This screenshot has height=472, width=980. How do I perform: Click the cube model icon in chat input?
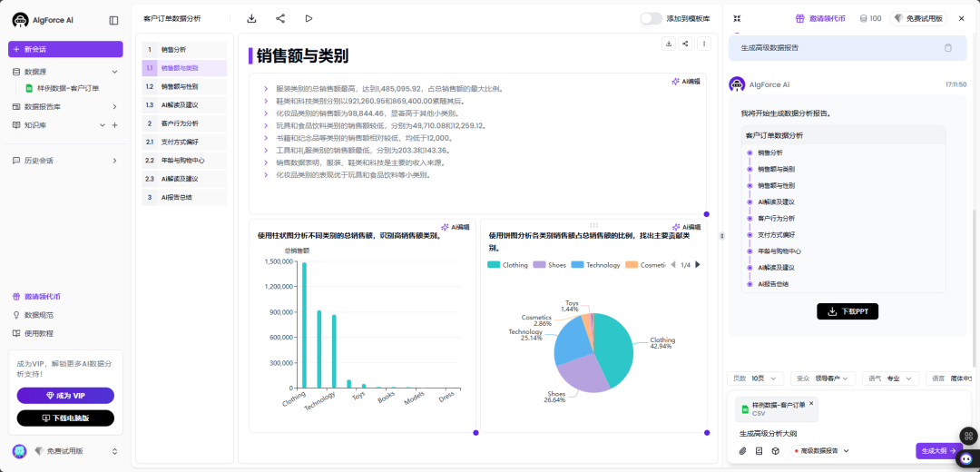[x=775, y=451]
